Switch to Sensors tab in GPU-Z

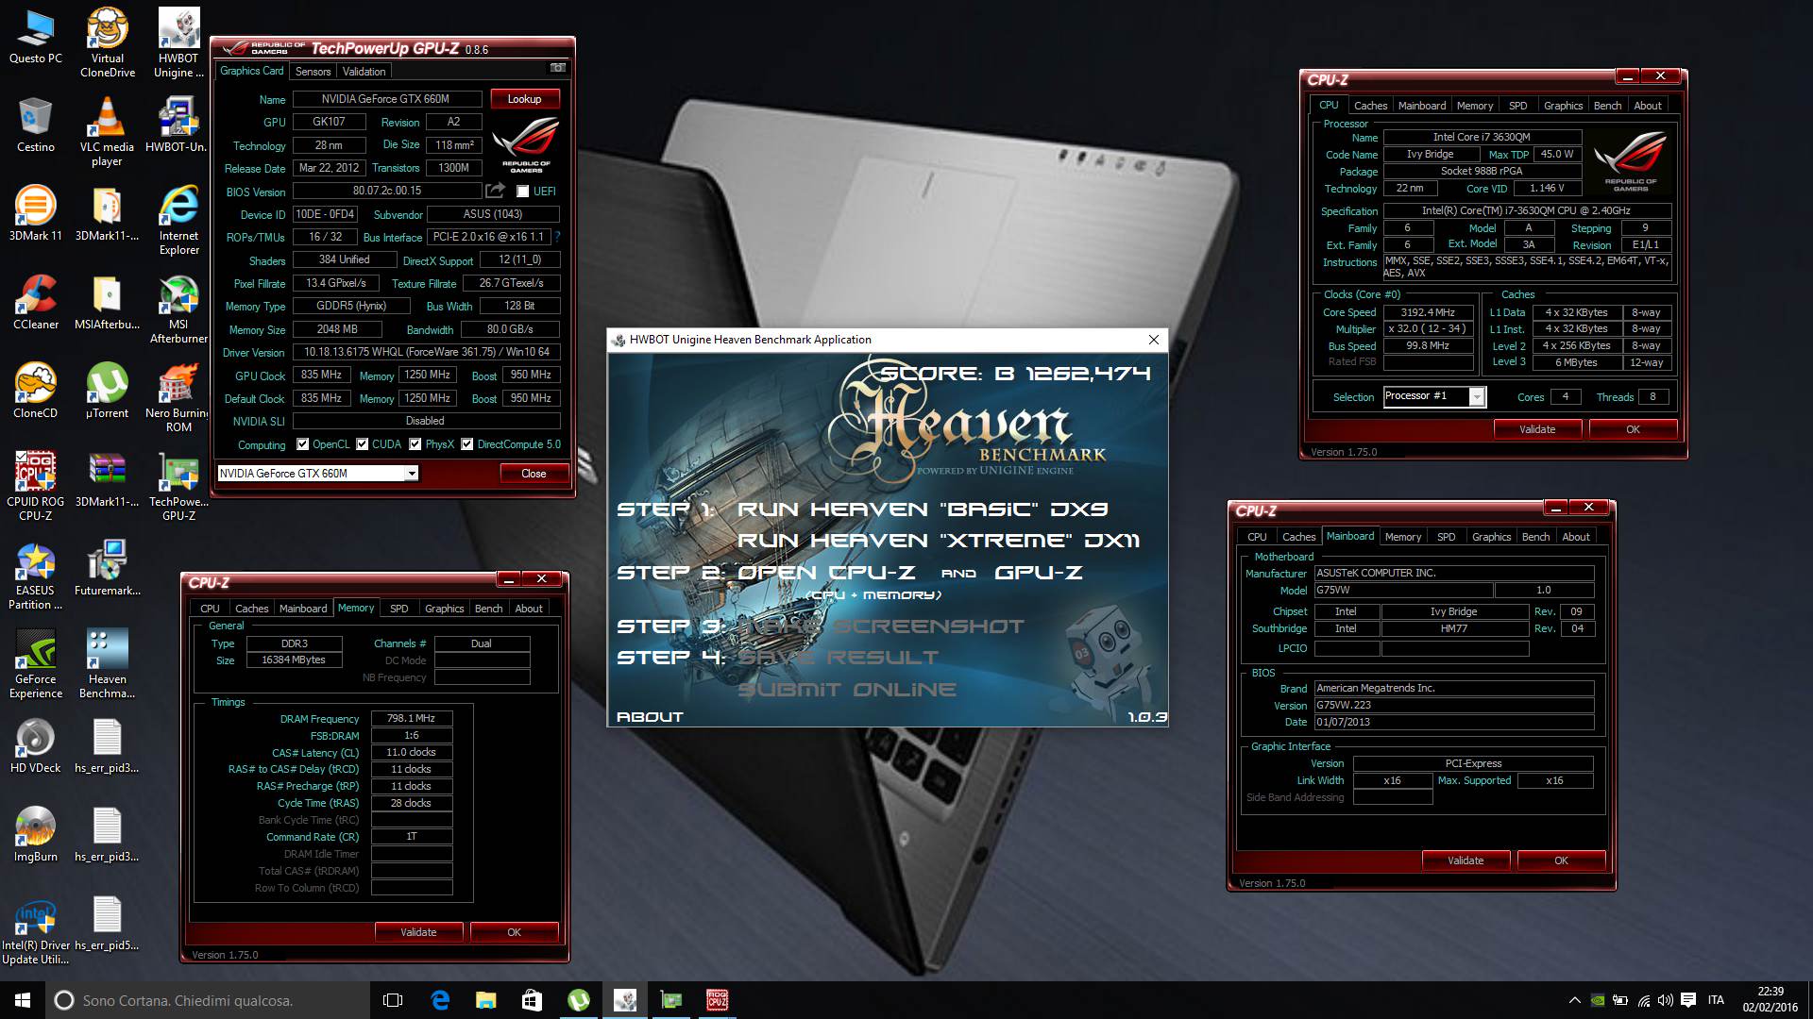(x=313, y=72)
